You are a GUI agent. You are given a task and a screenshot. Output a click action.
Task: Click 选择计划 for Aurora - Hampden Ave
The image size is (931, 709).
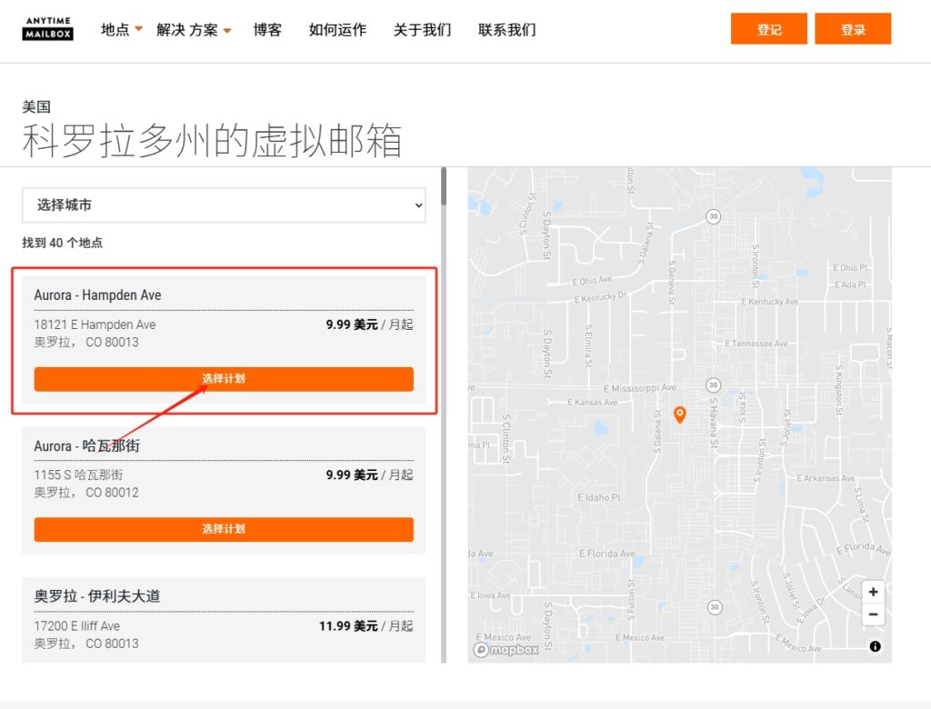click(x=223, y=379)
